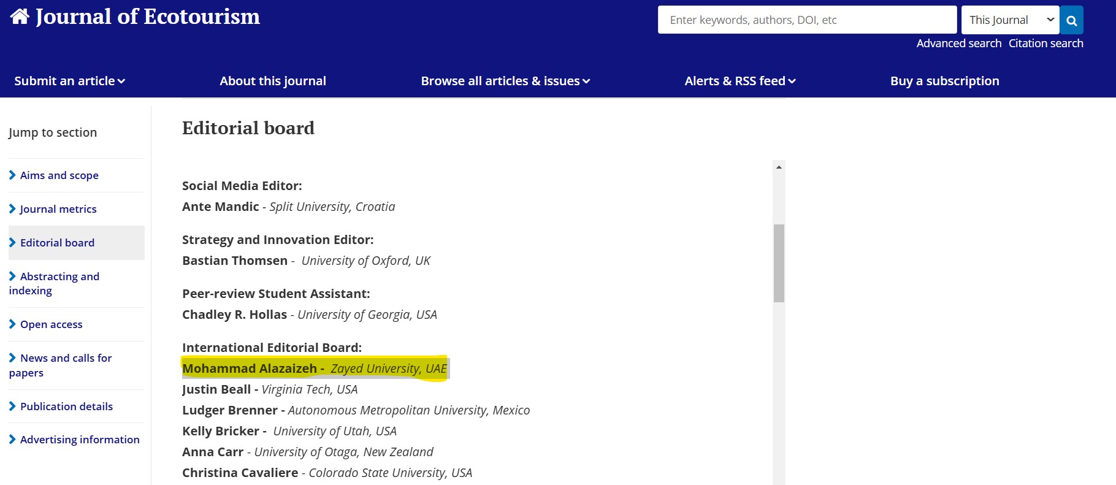
Task: Click the keywords search input field
Action: tap(807, 20)
